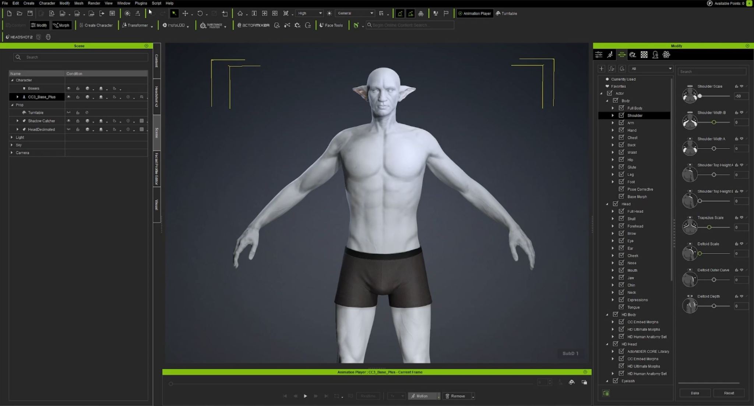Click the Open Project folder icon
This screenshot has width=754, height=406.
coord(20,13)
